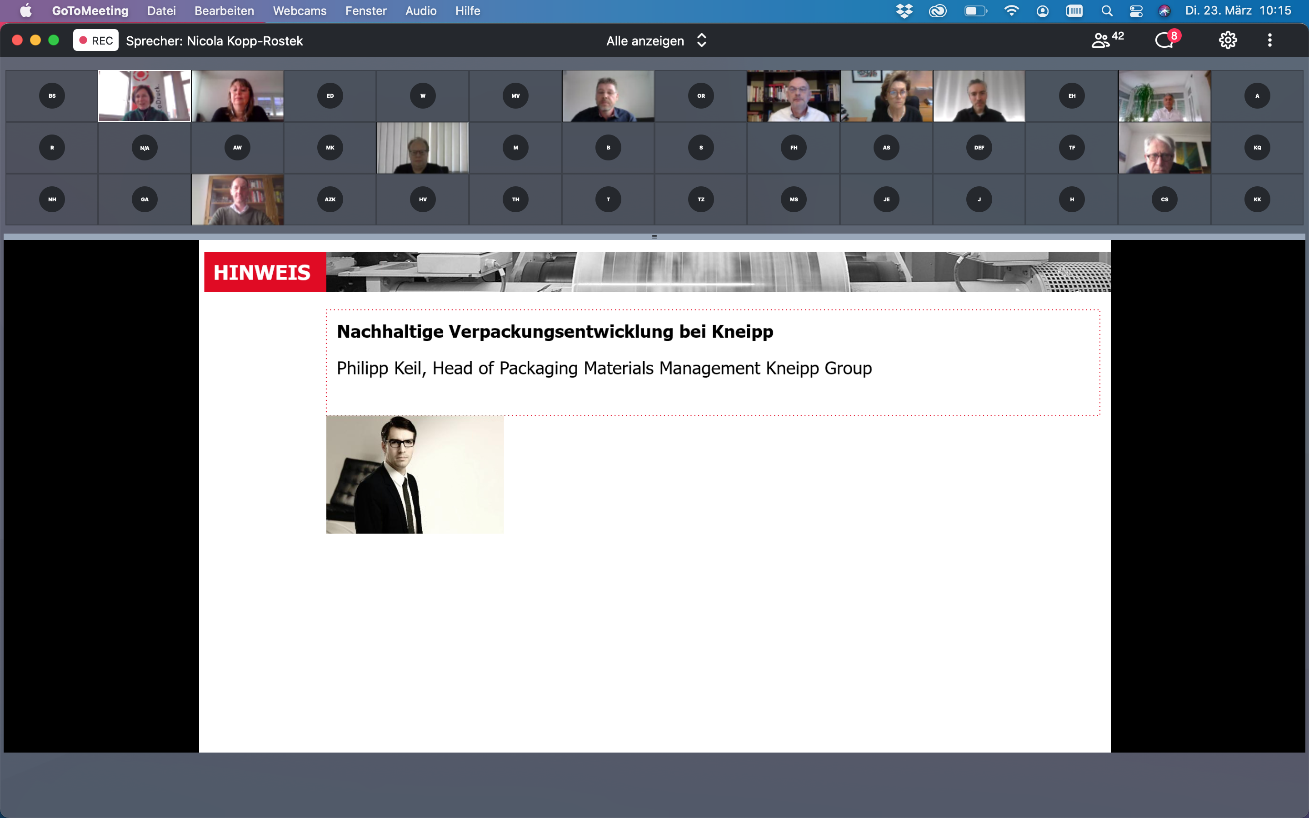Click the REC recording indicator
The width and height of the screenshot is (1309, 818).
coord(96,40)
